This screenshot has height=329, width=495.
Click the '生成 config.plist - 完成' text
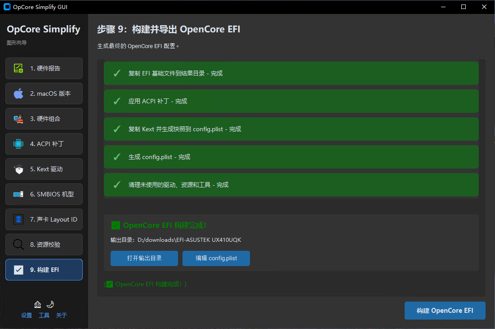coord(159,157)
